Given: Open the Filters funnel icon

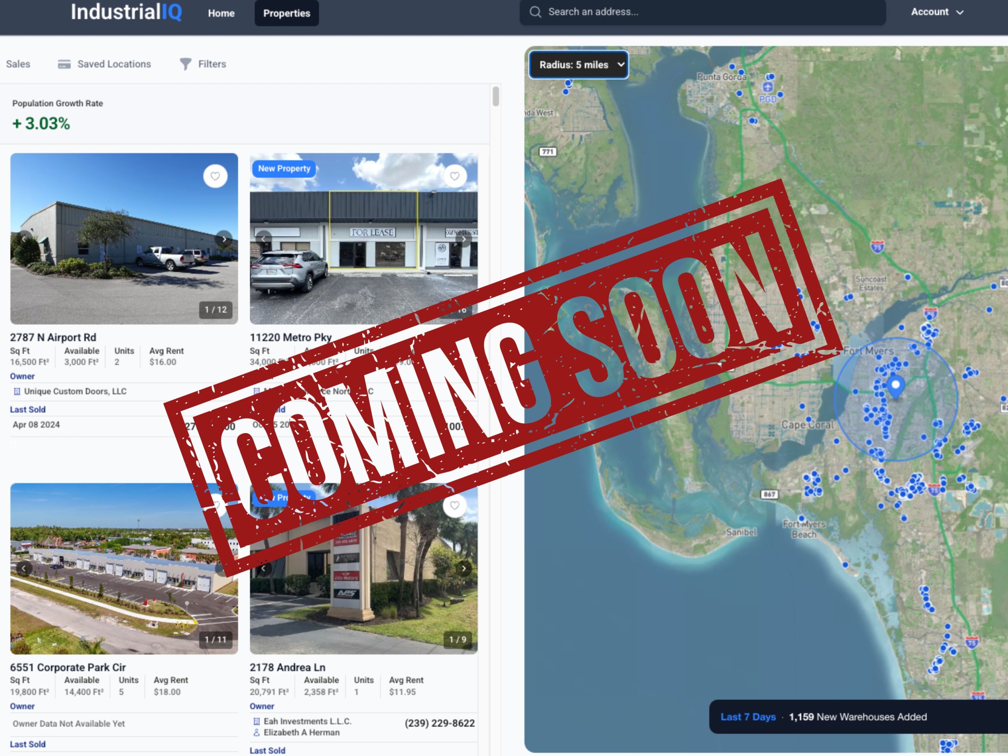Looking at the screenshot, I should pyautogui.click(x=185, y=64).
